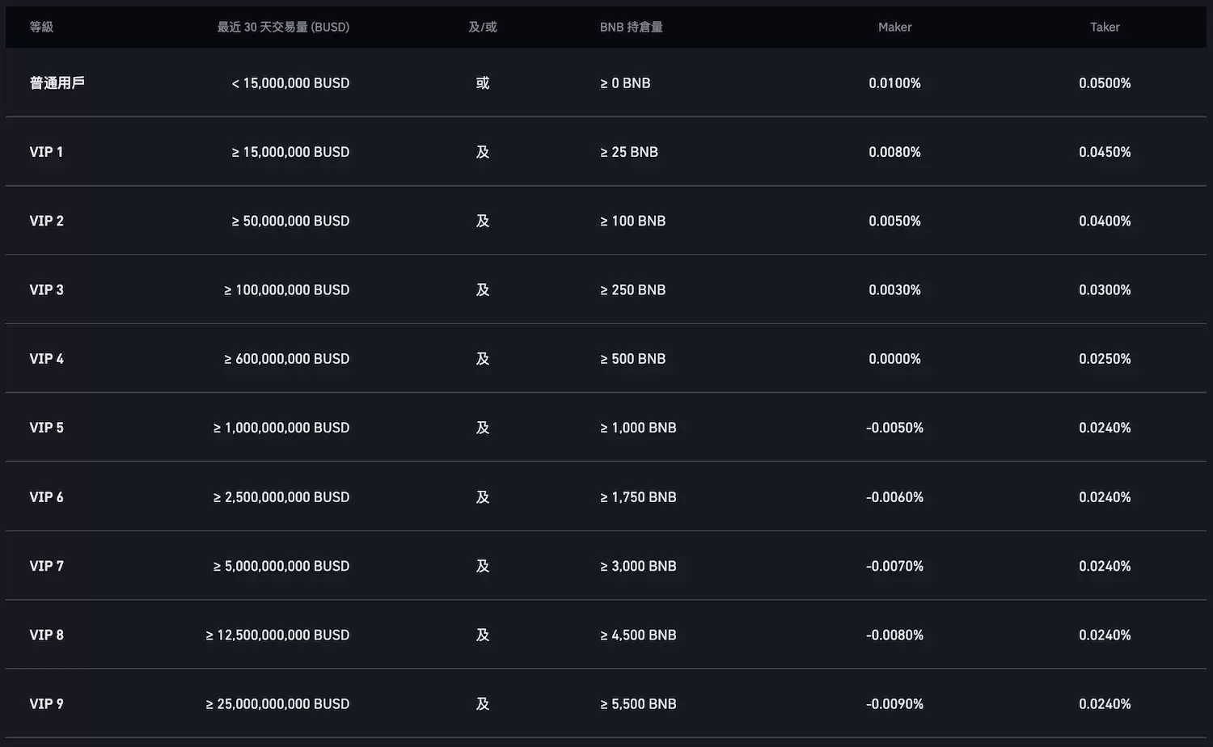
Task: Click the ≥ 600,000,000 BUSD volume cell
Action: coord(286,358)
